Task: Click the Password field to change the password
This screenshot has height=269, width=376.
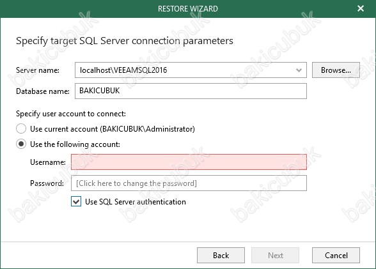Action: (x=189, y=183)
